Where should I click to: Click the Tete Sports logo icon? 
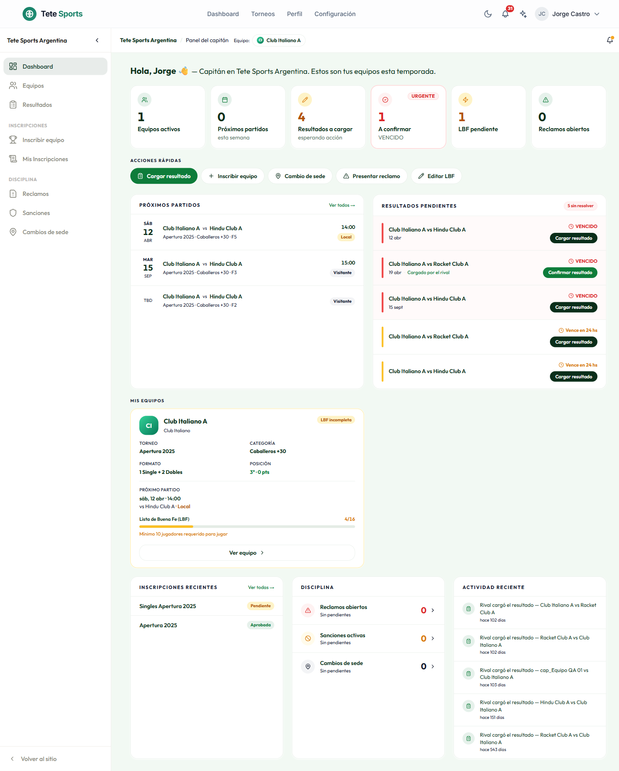click(x=30, y=14)
